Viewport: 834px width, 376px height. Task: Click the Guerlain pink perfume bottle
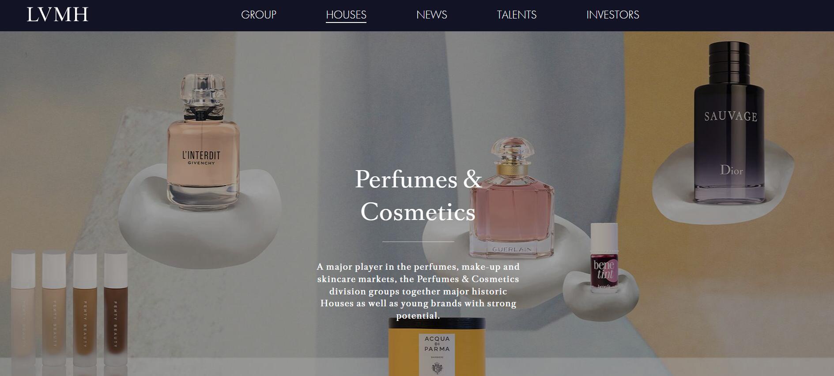click(x=512, y=198)
